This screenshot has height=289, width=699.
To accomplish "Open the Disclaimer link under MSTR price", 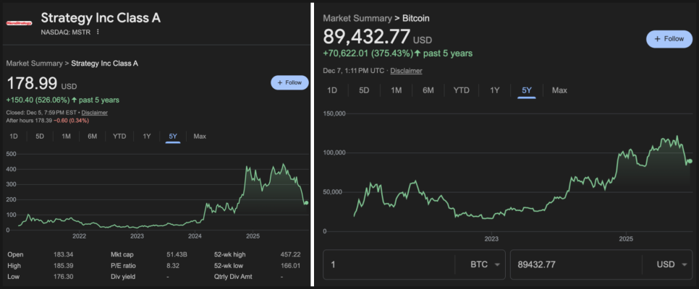I will pyautogui.click(x=95, y=113).
